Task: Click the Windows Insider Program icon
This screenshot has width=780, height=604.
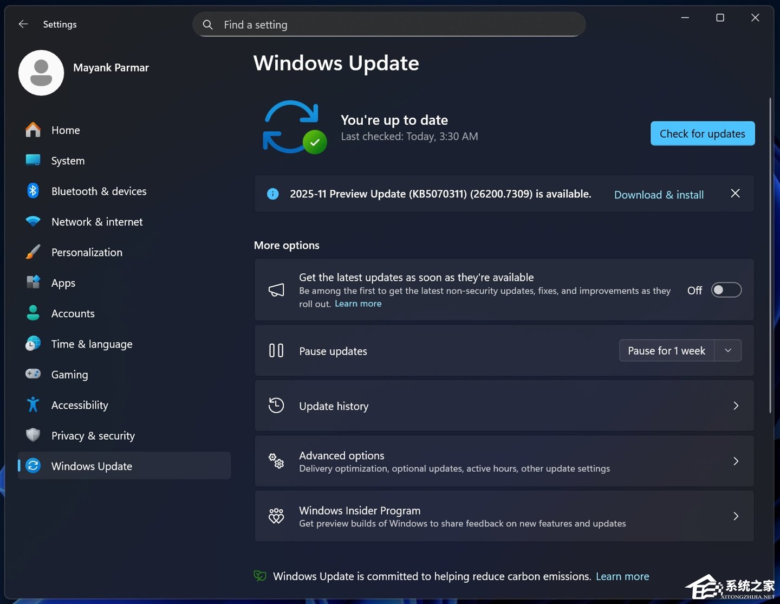Action: pyautogui.click(x=276, y=516)
